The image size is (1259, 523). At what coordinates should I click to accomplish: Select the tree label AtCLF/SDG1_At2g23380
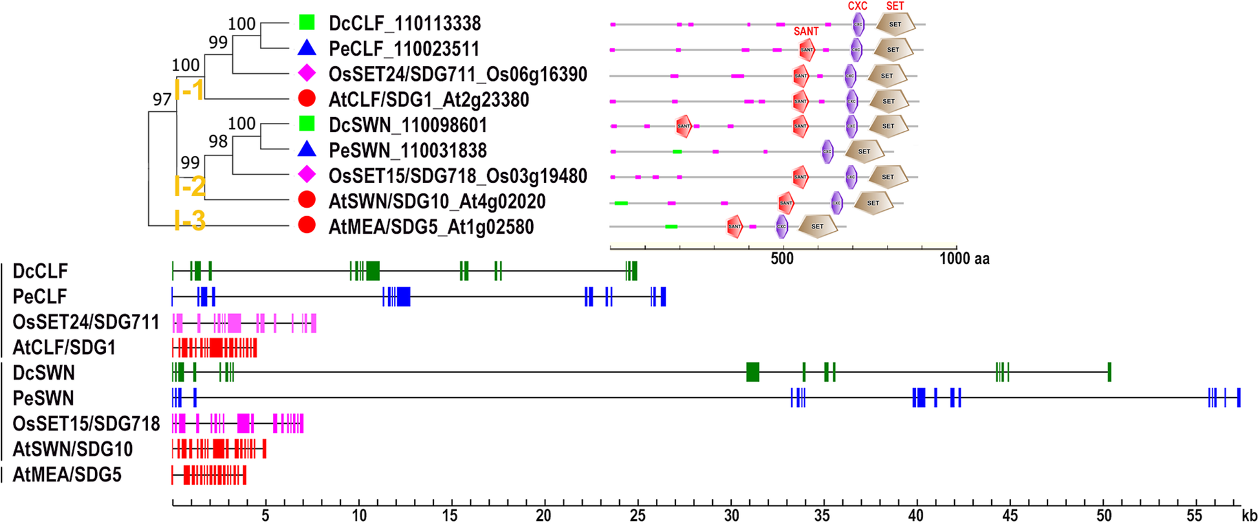point(429,99)
